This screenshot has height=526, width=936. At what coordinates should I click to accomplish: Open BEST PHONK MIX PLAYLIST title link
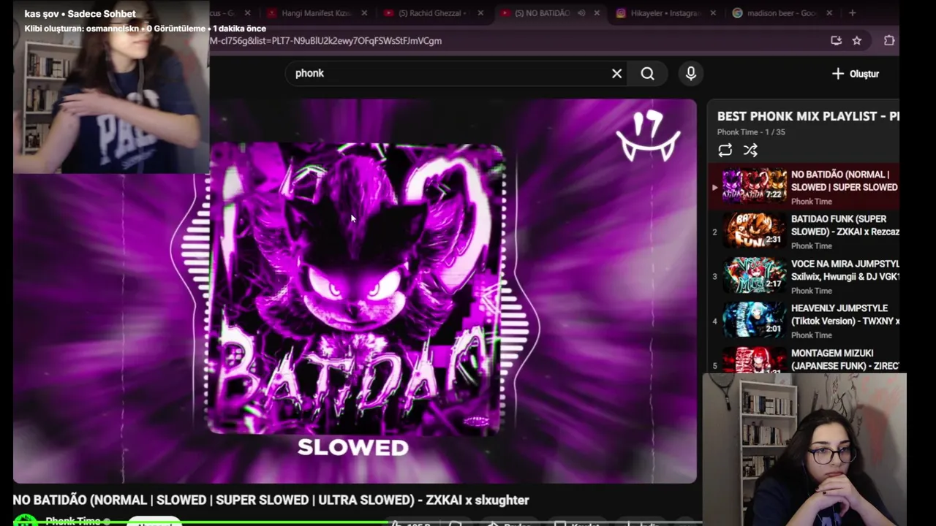(x=807, y=116)
